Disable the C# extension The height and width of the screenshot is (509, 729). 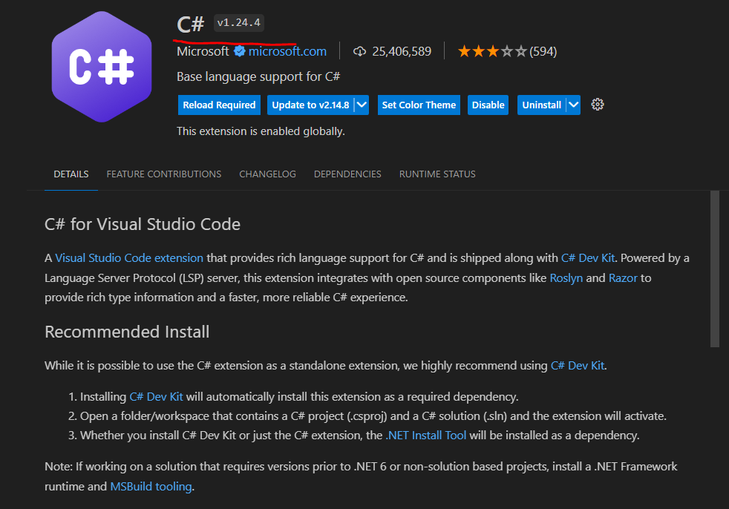(x=488, y=105)
